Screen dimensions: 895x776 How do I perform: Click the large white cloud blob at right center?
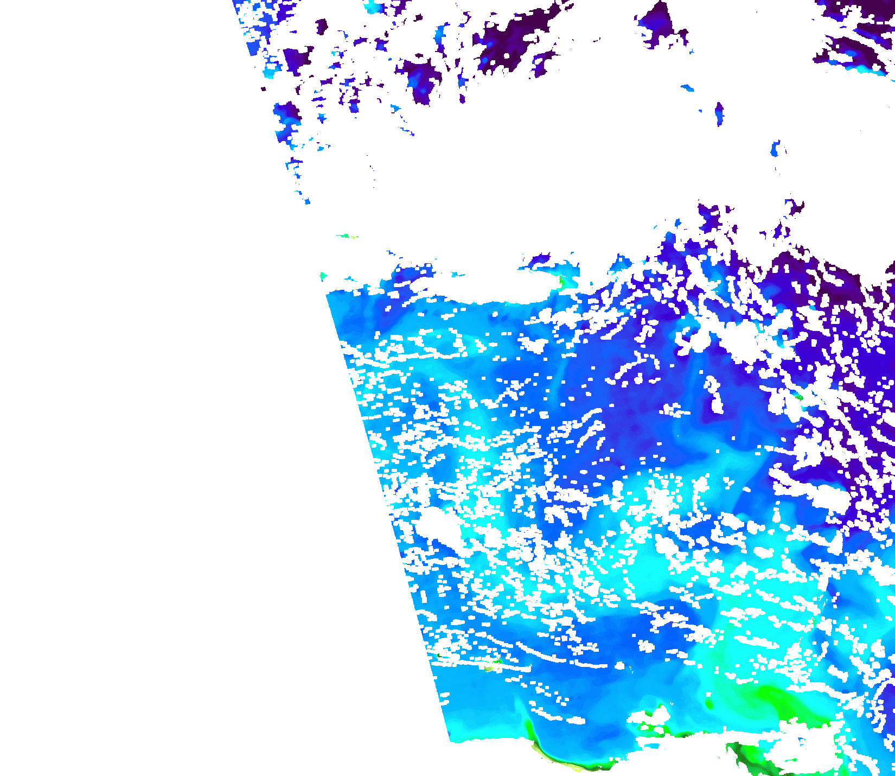point(740,339)
